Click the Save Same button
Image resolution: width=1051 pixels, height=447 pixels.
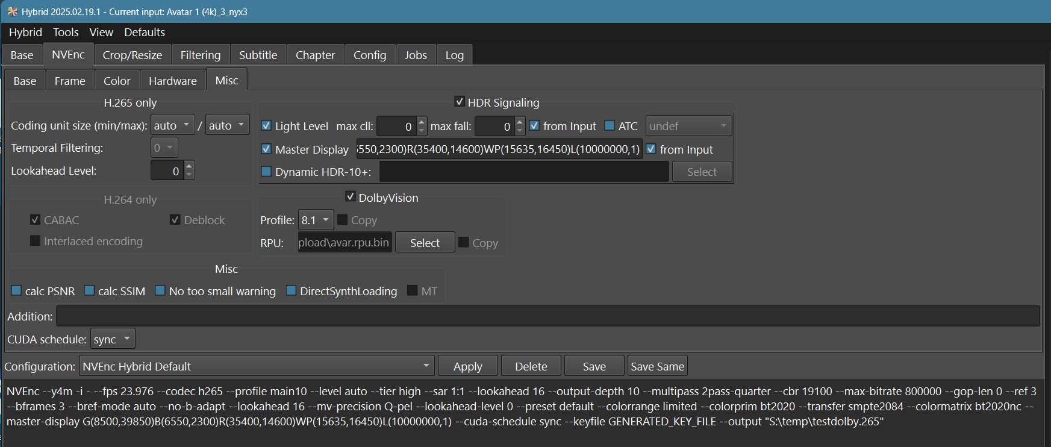click(657, 366)
